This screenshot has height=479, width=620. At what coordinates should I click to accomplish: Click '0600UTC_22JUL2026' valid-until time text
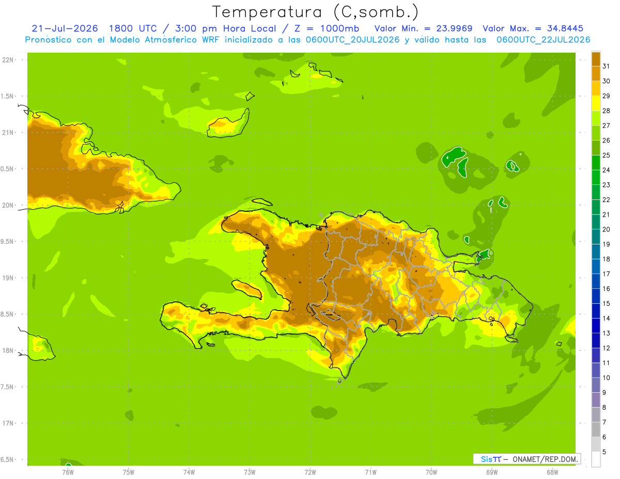[x=543, y=40]
